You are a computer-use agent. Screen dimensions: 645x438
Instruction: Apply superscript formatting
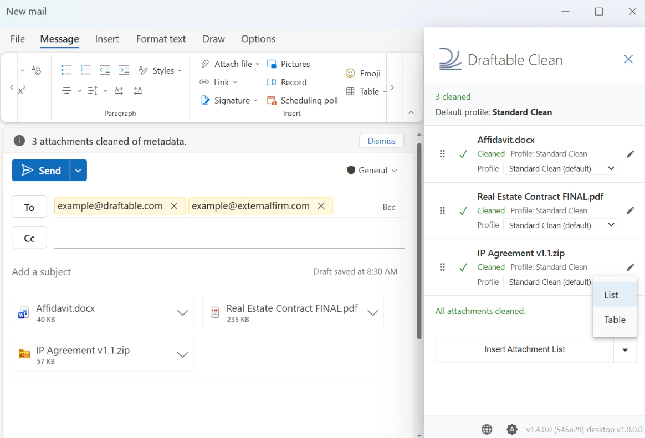pyautogui.click(x=22, y=90)
